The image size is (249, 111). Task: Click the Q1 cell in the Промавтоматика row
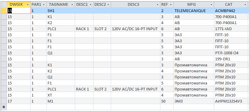[61, 77]
